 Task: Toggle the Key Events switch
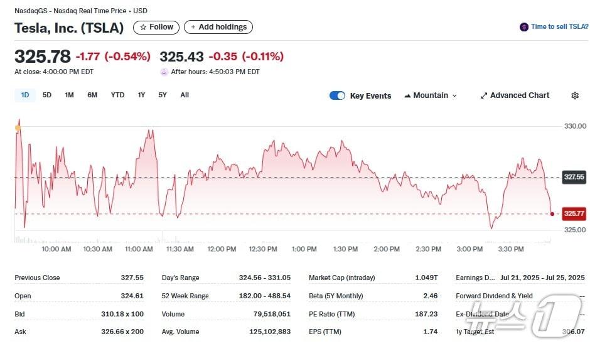click(x=337, y=95)
